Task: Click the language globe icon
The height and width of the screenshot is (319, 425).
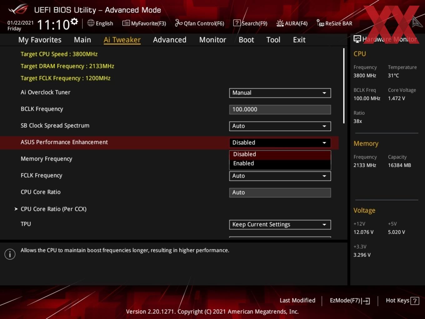Action: (91, 23)
